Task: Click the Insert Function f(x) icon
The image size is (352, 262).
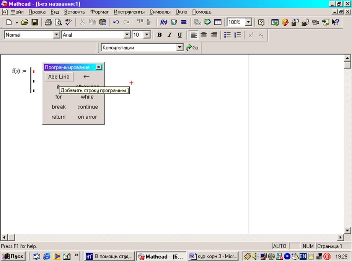Action: pos(164,23)
